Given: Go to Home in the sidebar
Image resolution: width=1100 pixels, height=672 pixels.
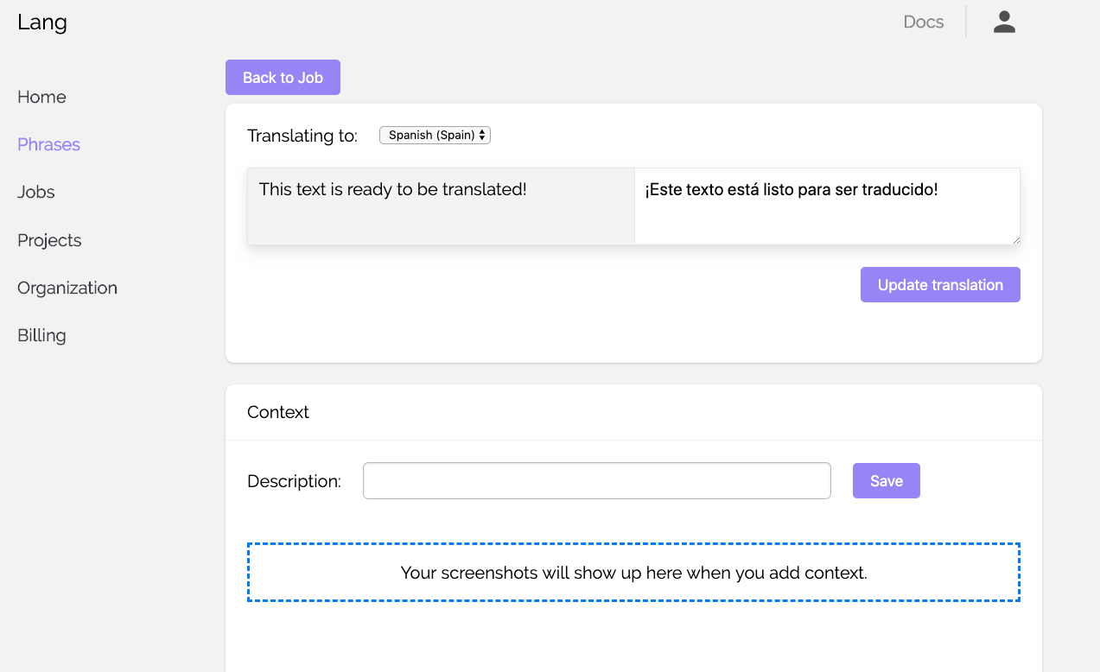Looking at the screenshot, I should pos(41,97).
